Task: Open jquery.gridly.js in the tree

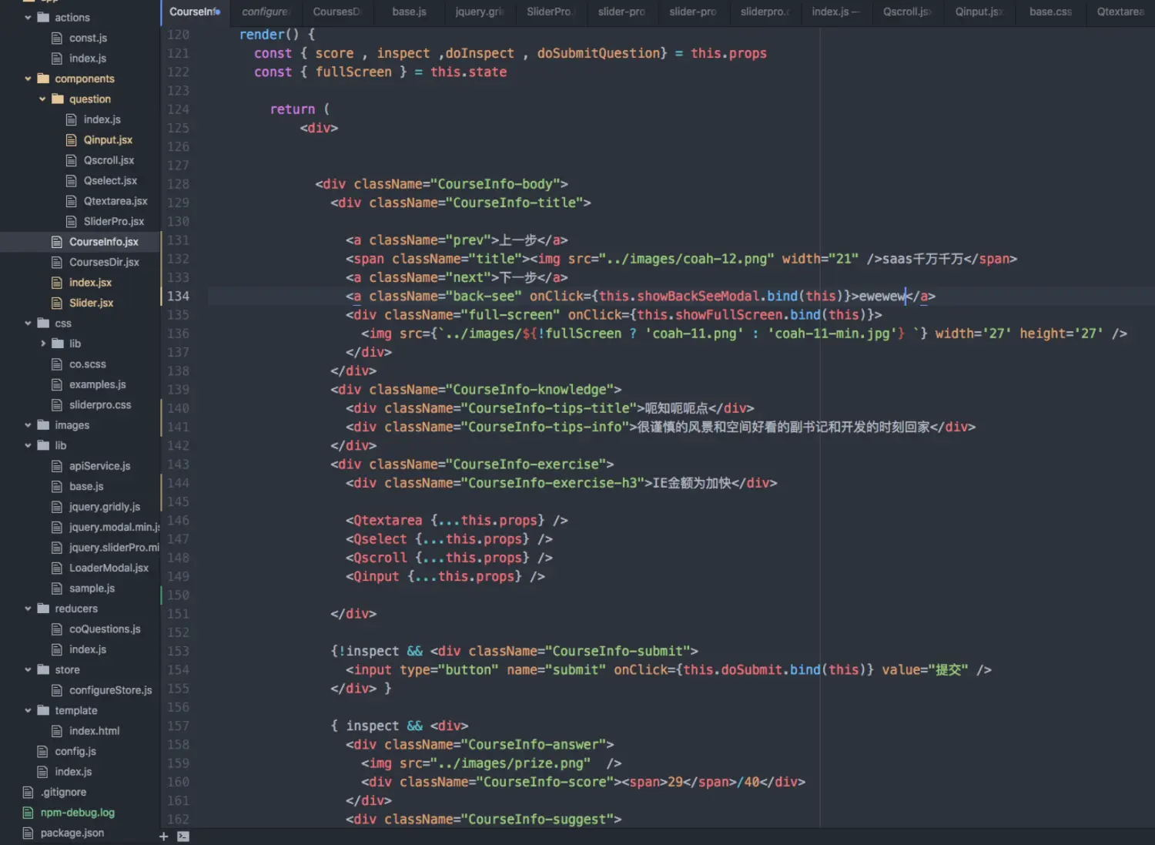Action: point(105,507)
